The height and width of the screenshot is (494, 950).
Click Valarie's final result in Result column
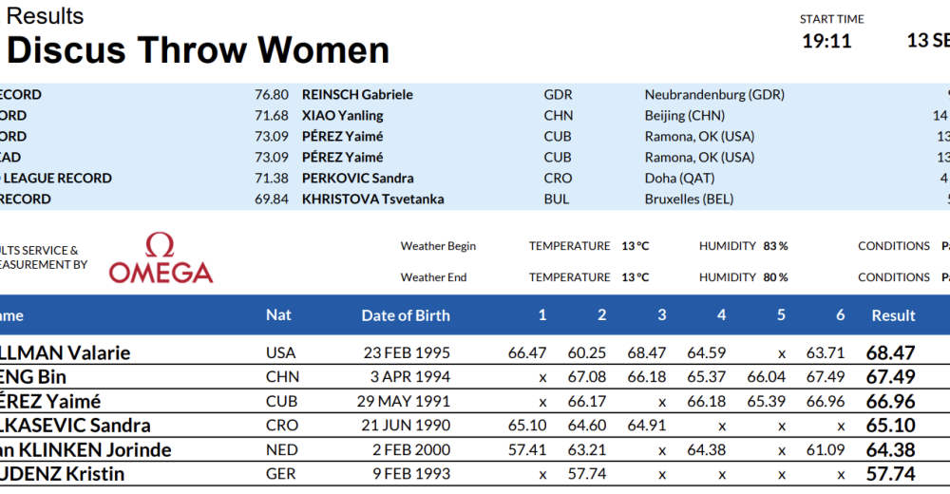pos(890,353)
